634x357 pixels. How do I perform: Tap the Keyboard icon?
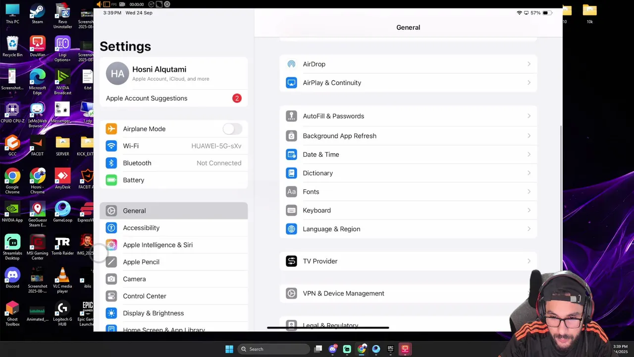291,210
